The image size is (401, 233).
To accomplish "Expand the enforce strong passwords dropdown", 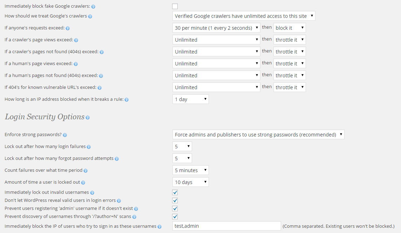I will pos(258,135).
